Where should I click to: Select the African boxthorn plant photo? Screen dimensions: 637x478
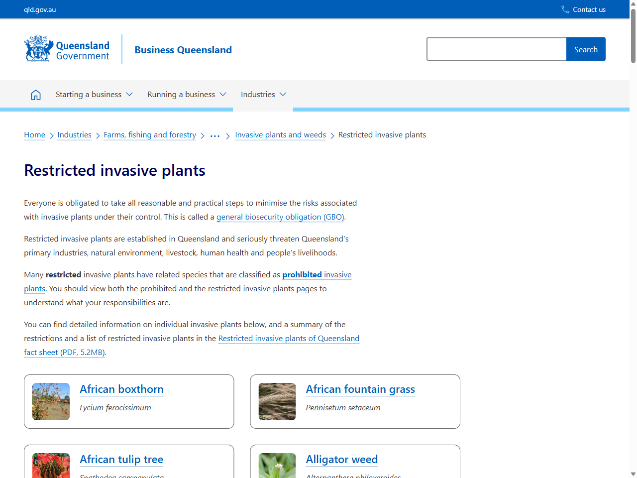pos(51,401)
